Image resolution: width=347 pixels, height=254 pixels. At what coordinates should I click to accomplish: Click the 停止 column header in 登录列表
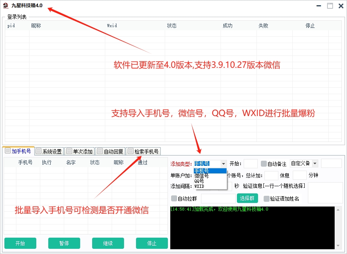click(310, 26)
